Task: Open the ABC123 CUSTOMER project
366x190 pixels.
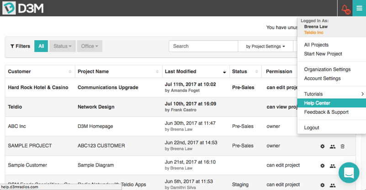Action: (x=101, y=146)
